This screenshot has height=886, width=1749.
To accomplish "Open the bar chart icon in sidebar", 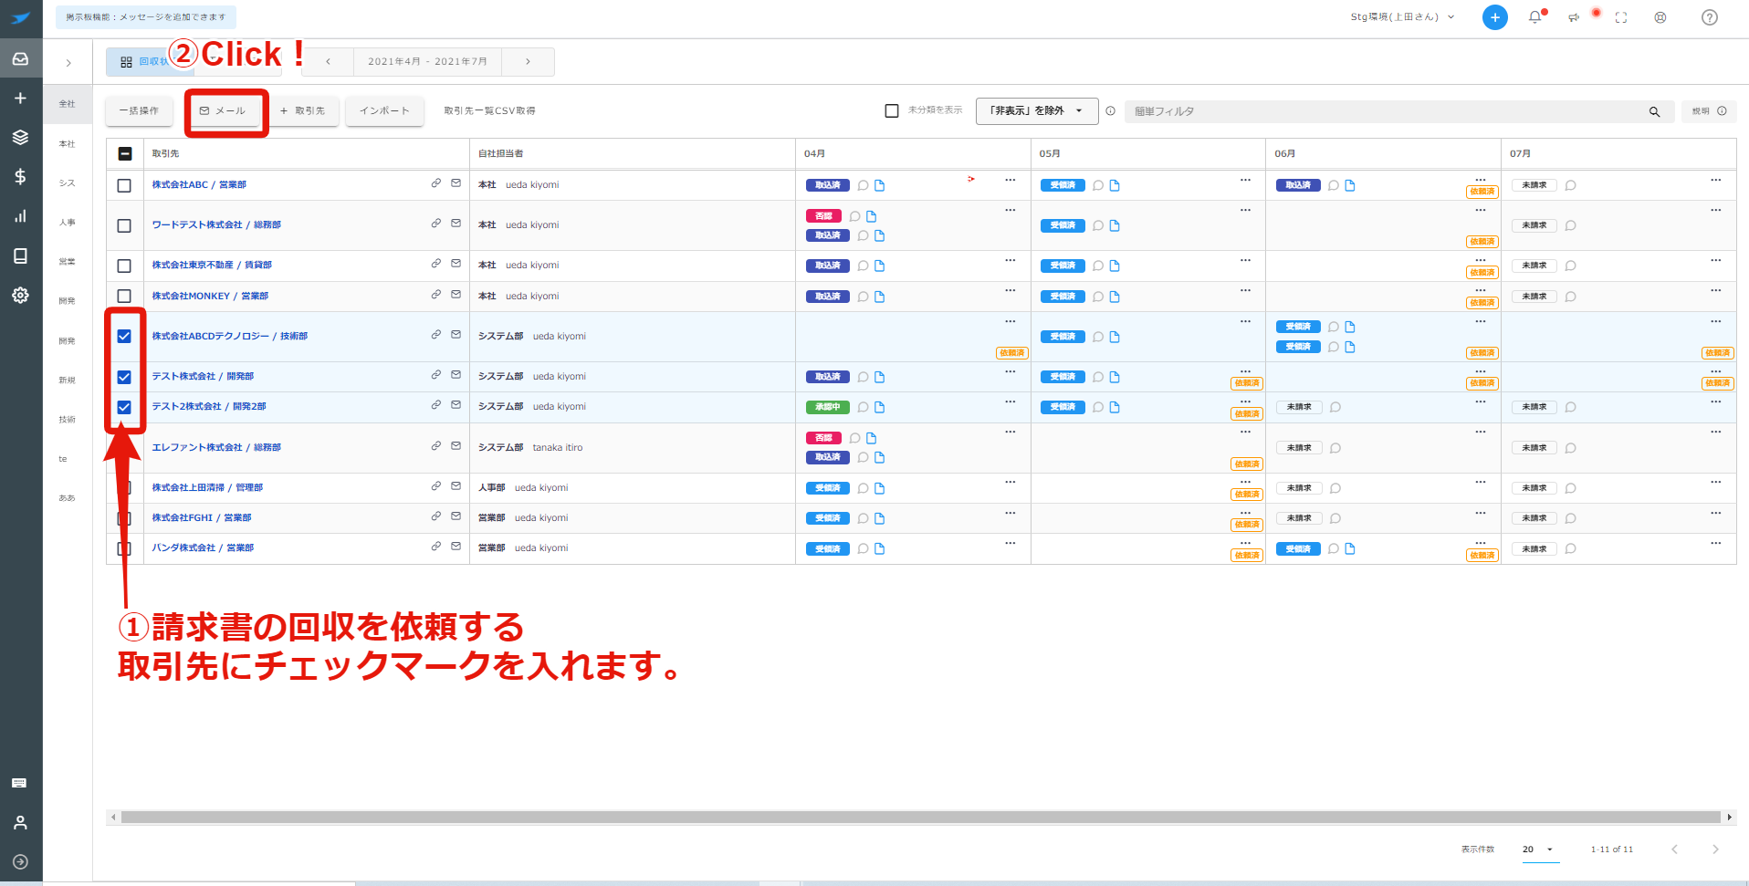I will (x=20, y=216).
